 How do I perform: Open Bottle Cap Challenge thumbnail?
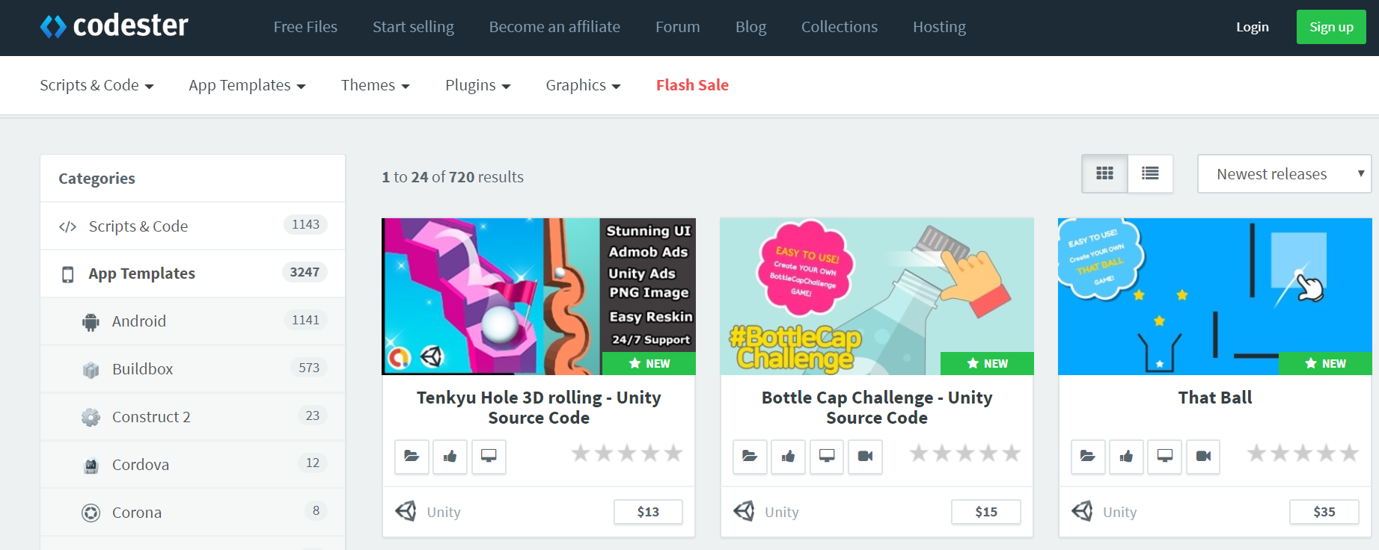877,296
